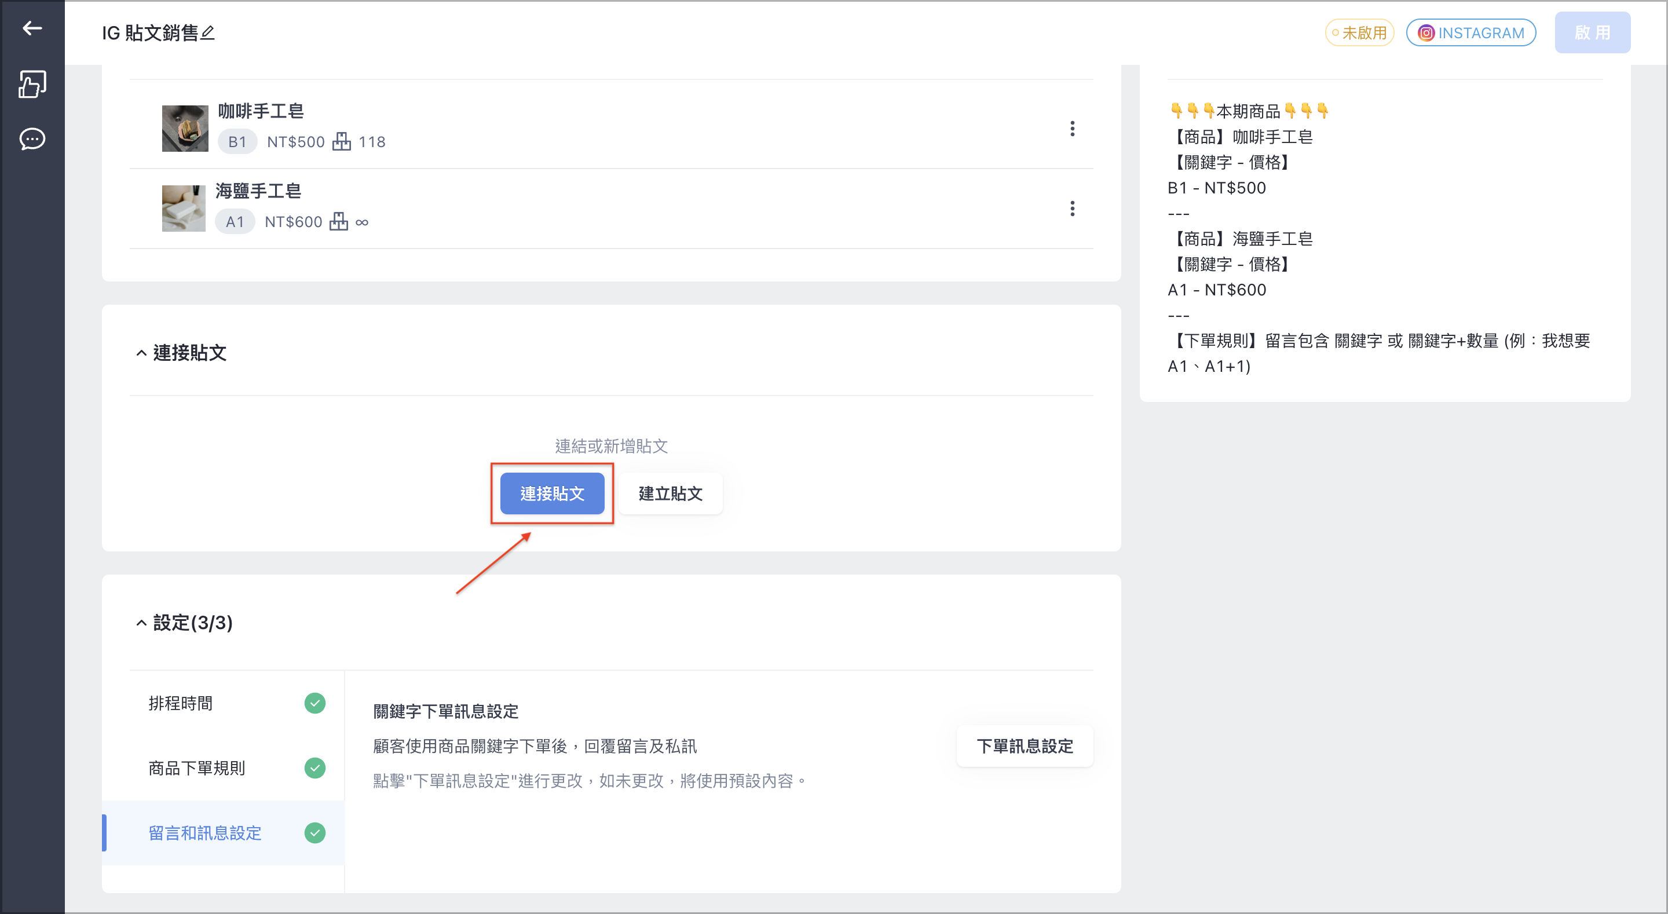The height and width of the screenshot is (914, 1668).
Task: Click the IG 貼文銷售 title
Action: click(149, 32)
